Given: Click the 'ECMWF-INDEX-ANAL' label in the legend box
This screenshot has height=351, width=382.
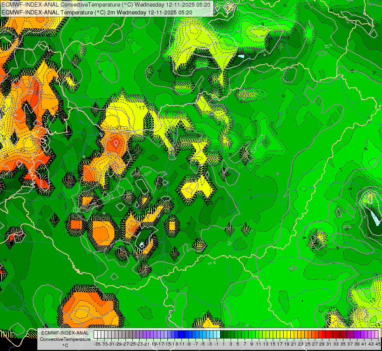Looking at the screenshot, I should (65, 333).
